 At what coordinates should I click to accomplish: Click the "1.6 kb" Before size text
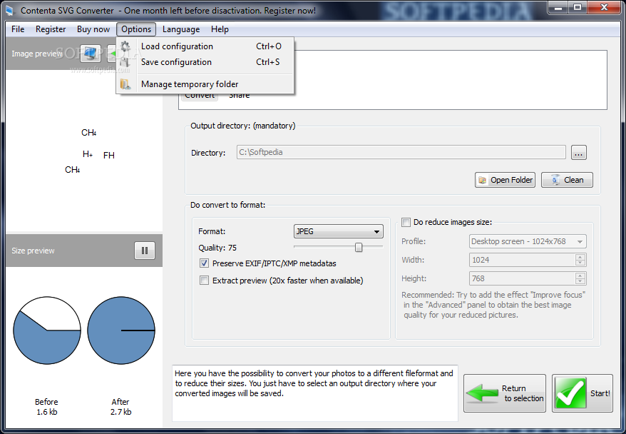47,412
